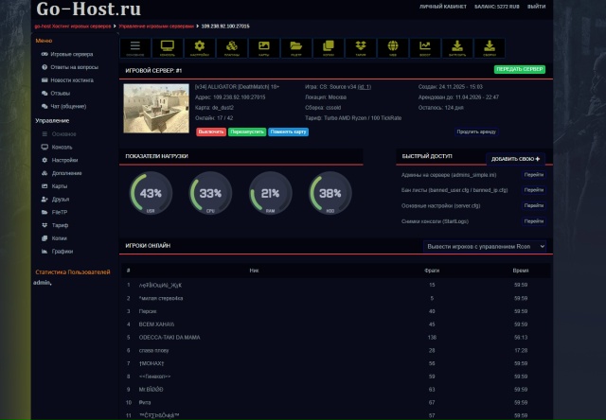Viewport: 606px width, 420px height.
Task: Click the 38% HDD load gauge
Action: click(x=330, y=193)
